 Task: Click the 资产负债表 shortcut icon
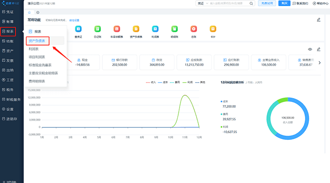click(136, 29)
